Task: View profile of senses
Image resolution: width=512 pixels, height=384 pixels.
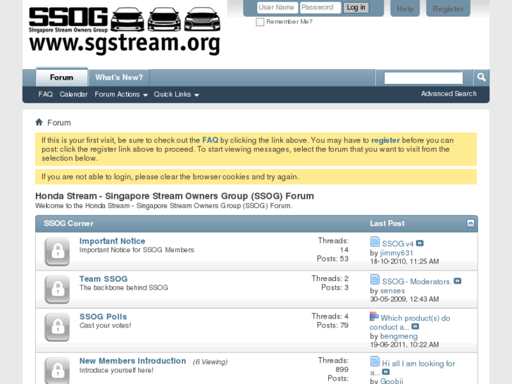Action: pyautogui.click(x=392, y=291)
